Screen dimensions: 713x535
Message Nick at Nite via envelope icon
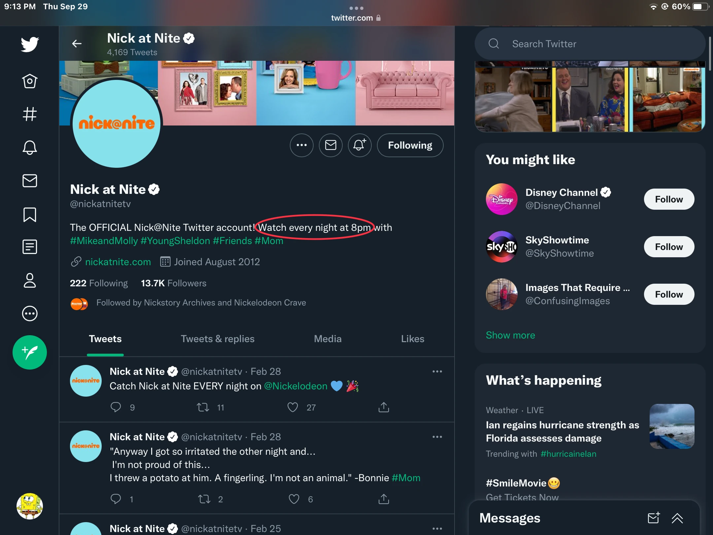coord(330,145)
